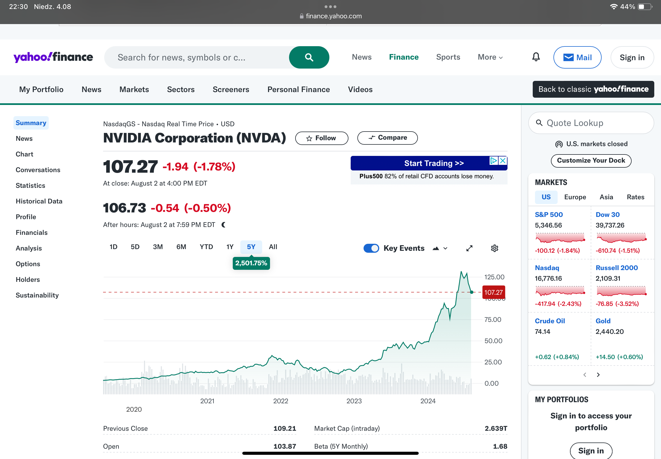
Task: Open My Portfolio menu
Action: click(41, 90)
